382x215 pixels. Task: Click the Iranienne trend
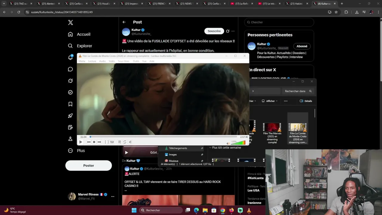point(254,203)
